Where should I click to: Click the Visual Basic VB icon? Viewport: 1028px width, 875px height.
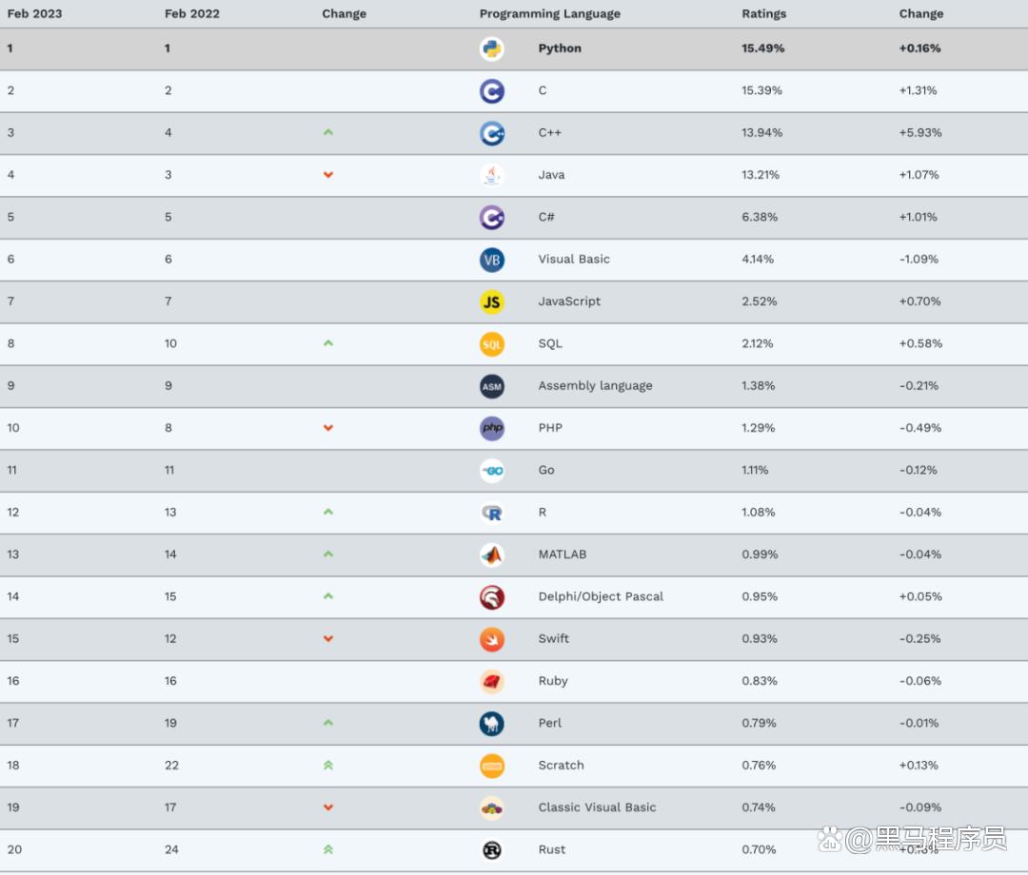[x=491, y=260]
